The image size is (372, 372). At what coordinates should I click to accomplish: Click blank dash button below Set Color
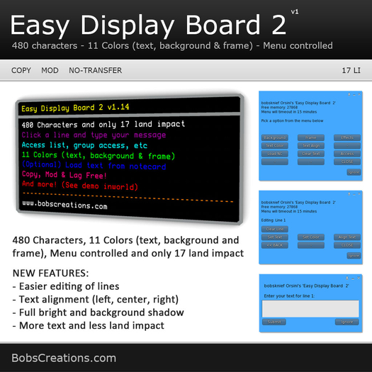pyautogui.click(x=311, y=245)
